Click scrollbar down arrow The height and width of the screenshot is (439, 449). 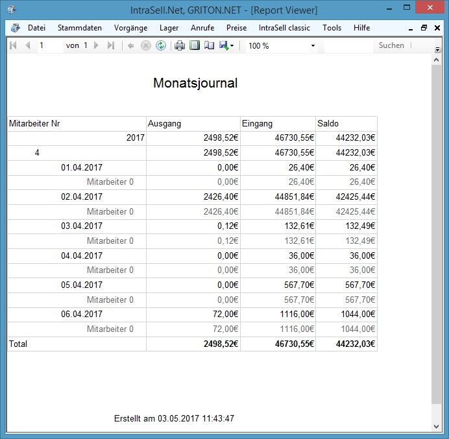[437, 427]
